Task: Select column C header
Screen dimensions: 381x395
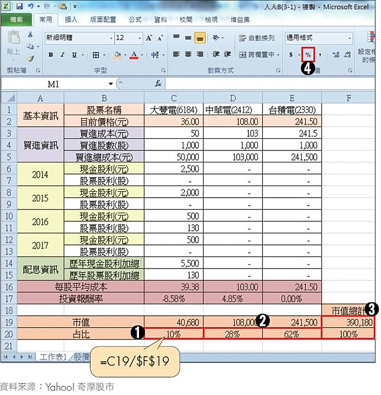Action: pyautogui.click(x=174, y=98)
